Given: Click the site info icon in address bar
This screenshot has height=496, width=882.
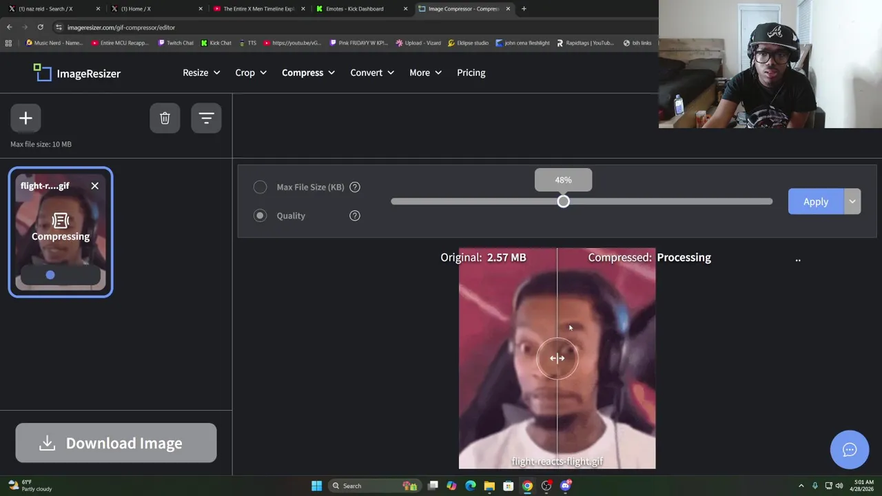Looking at the screenshot, I should (x=59, y=27).
